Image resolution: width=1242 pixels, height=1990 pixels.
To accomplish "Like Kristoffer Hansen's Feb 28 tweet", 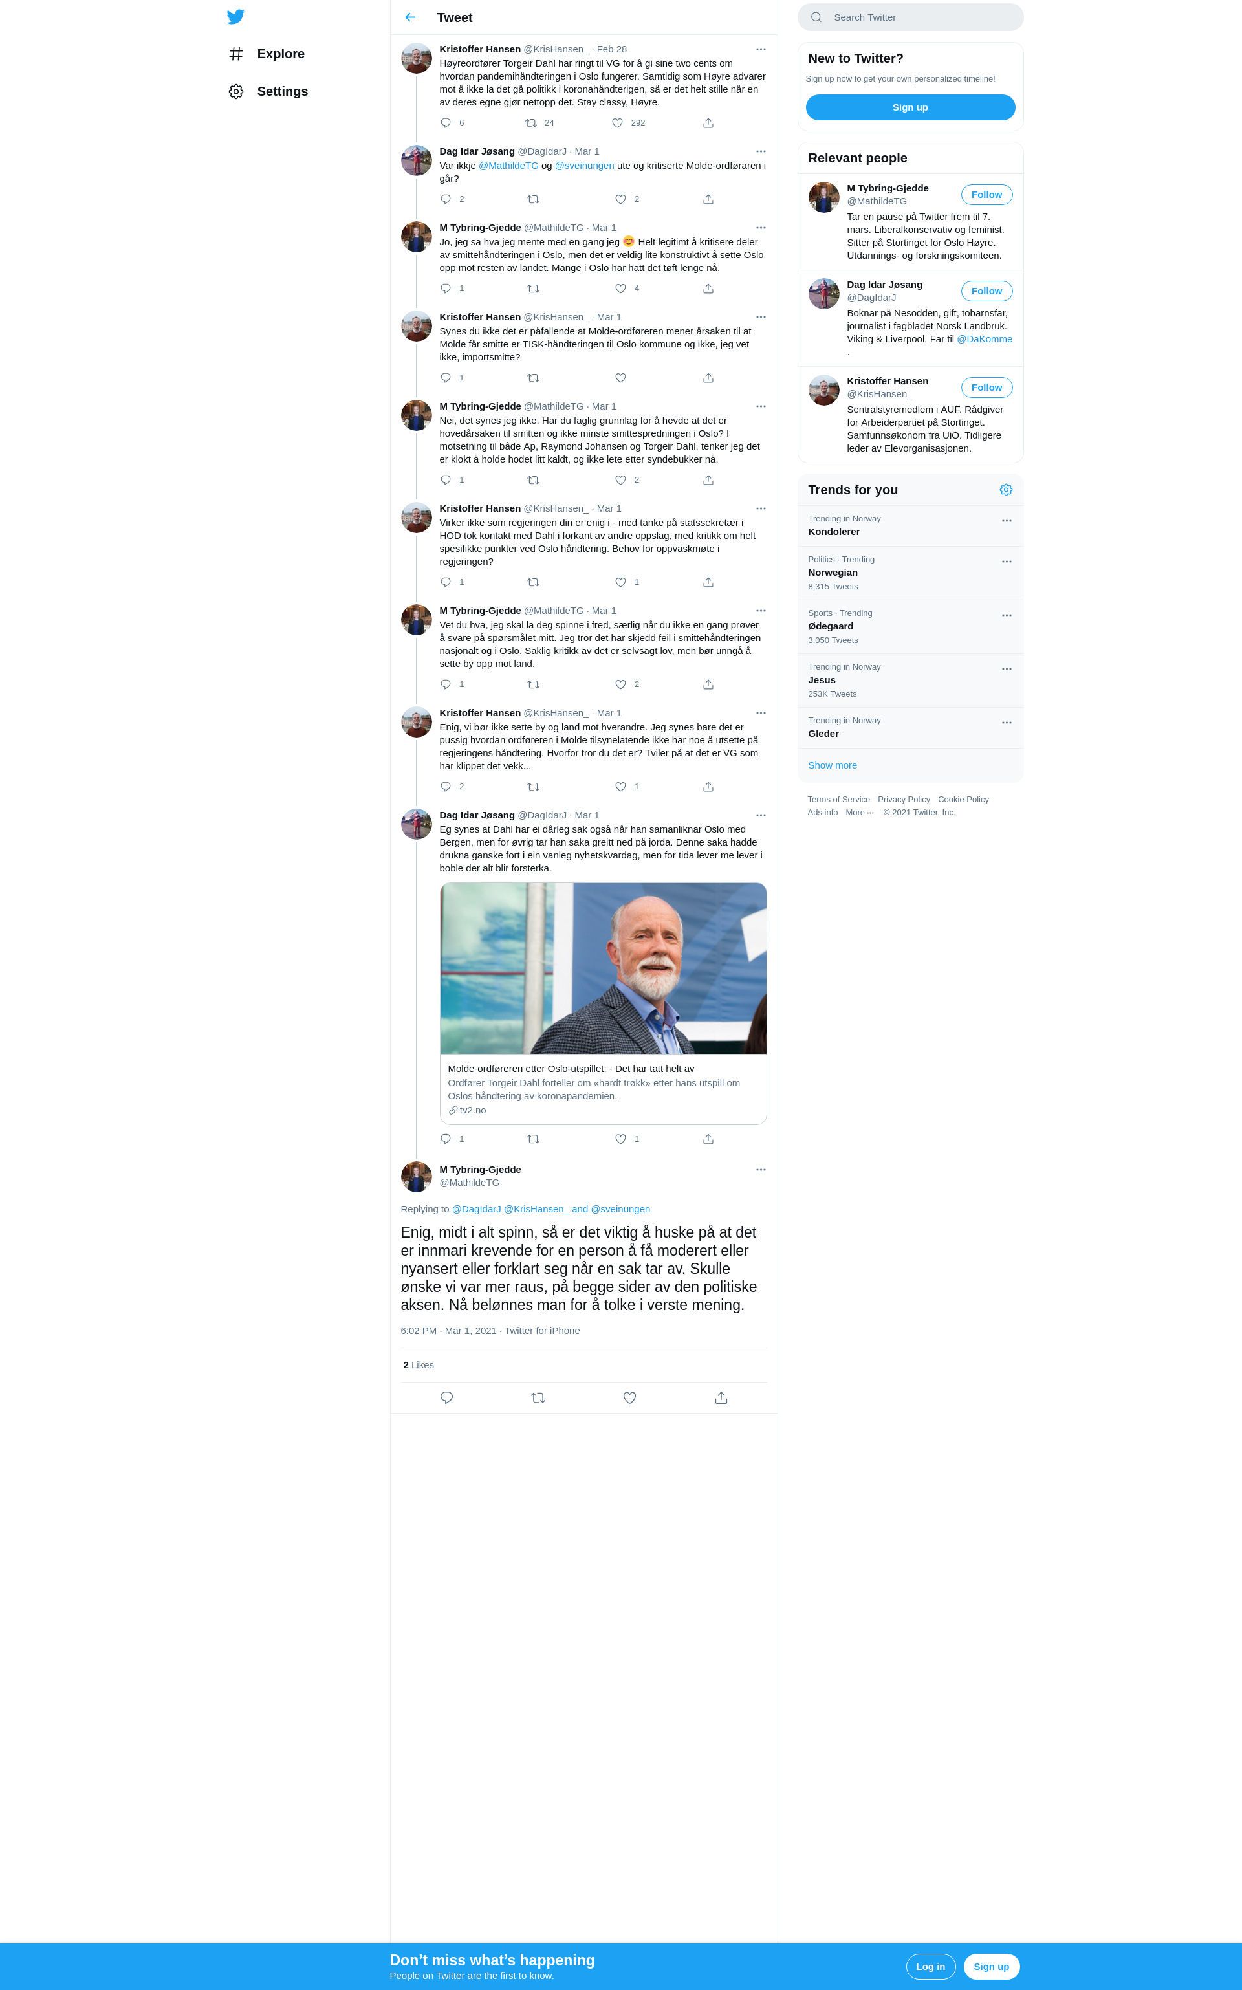I will tap(618, 123).
